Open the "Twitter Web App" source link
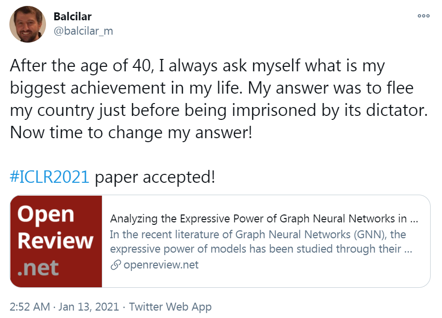Screen dimensions: 442x318 pos(170,307)
